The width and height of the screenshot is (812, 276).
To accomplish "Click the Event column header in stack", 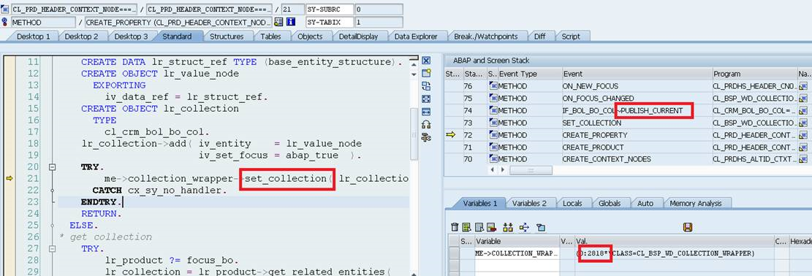I will (x=637, y=74).
